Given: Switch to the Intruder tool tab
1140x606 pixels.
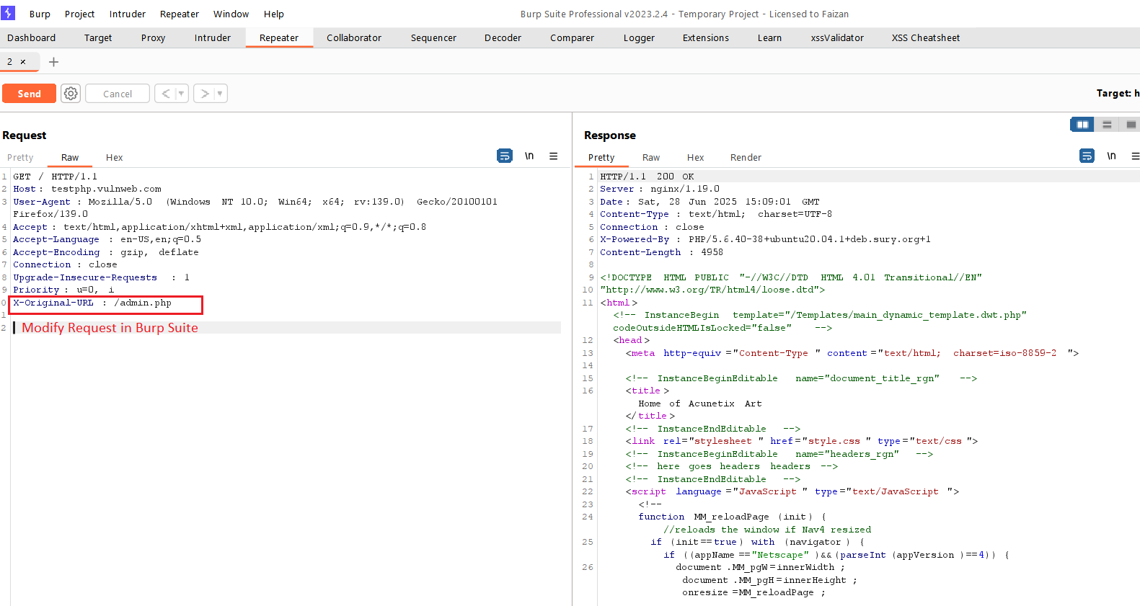Looking at the screenshot, I should pyautogui.click(x=213, y=37).
